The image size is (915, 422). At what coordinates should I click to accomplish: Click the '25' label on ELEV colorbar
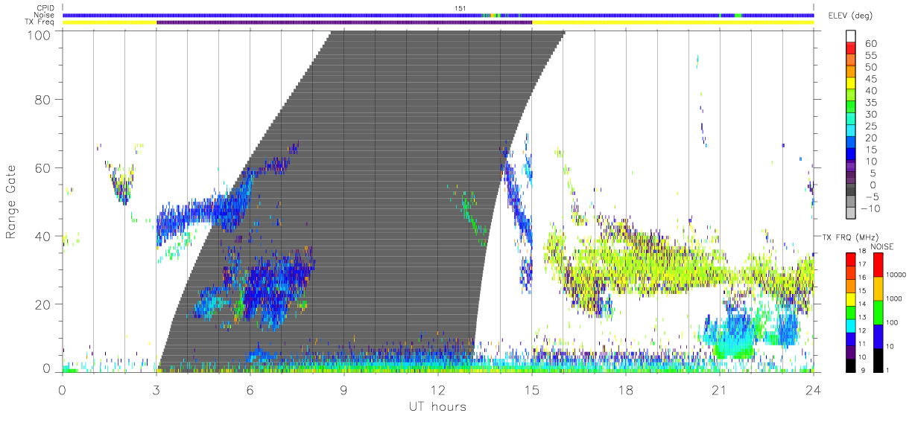pyautogui.click(x=871, y=127)
